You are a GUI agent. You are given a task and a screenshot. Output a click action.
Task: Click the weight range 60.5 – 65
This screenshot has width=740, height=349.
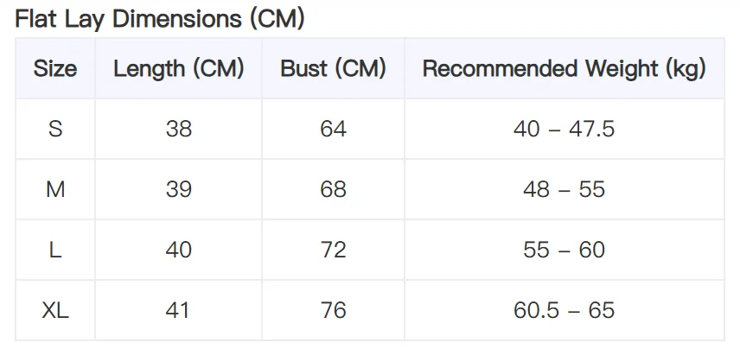(x=564, y=310)
